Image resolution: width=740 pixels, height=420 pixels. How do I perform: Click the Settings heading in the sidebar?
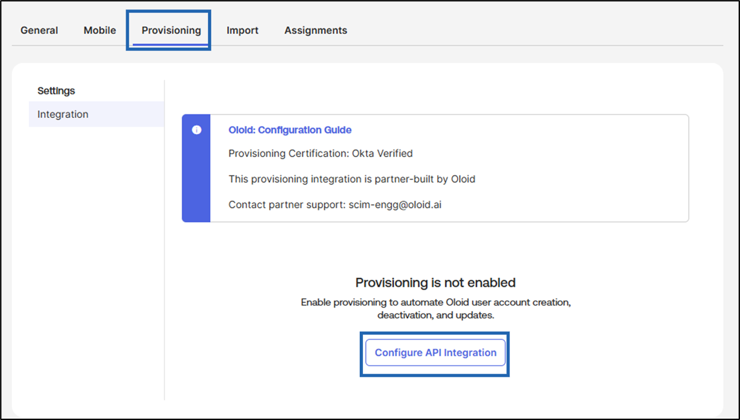point(56,91)
